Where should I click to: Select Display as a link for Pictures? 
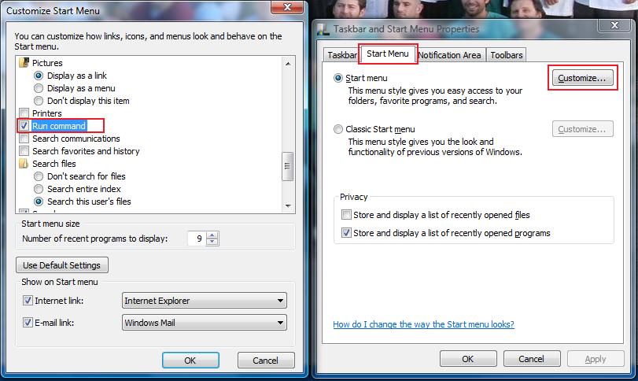point(39,76)
